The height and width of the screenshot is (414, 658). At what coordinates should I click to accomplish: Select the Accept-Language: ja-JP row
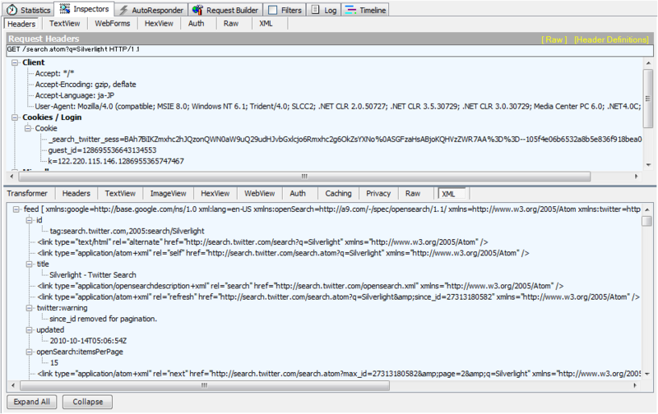[75, 95]
